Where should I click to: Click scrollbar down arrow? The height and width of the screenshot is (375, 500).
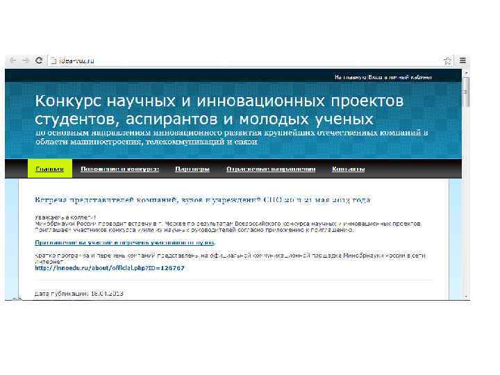point(466,297)
